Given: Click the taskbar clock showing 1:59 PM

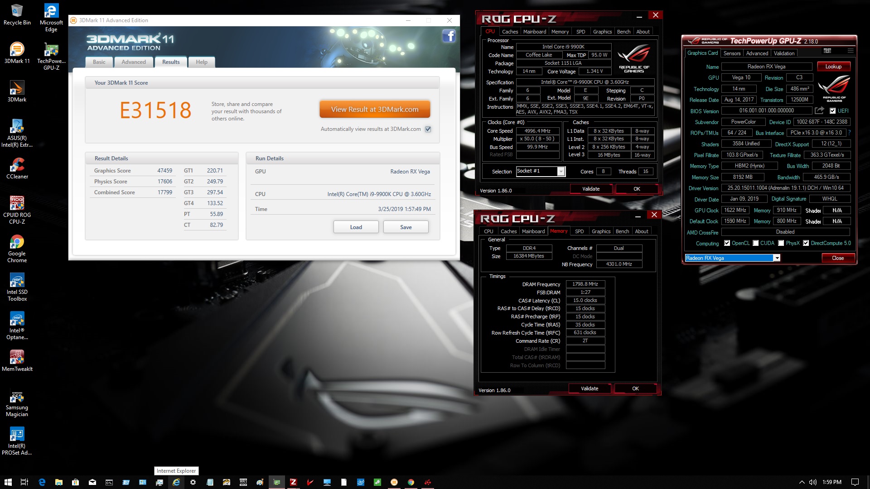Looking at the screenshot, I should 831,482.
